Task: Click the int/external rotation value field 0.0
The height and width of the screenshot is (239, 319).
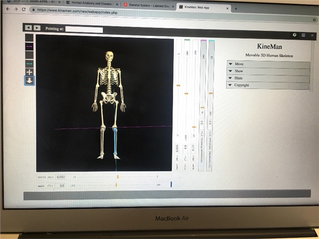Action: (210, 123)
